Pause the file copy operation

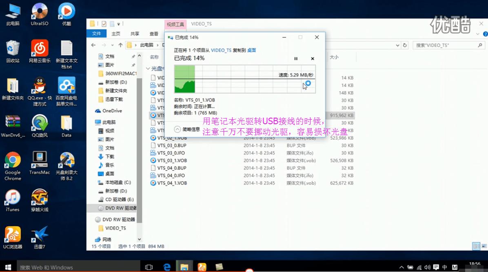296,59
